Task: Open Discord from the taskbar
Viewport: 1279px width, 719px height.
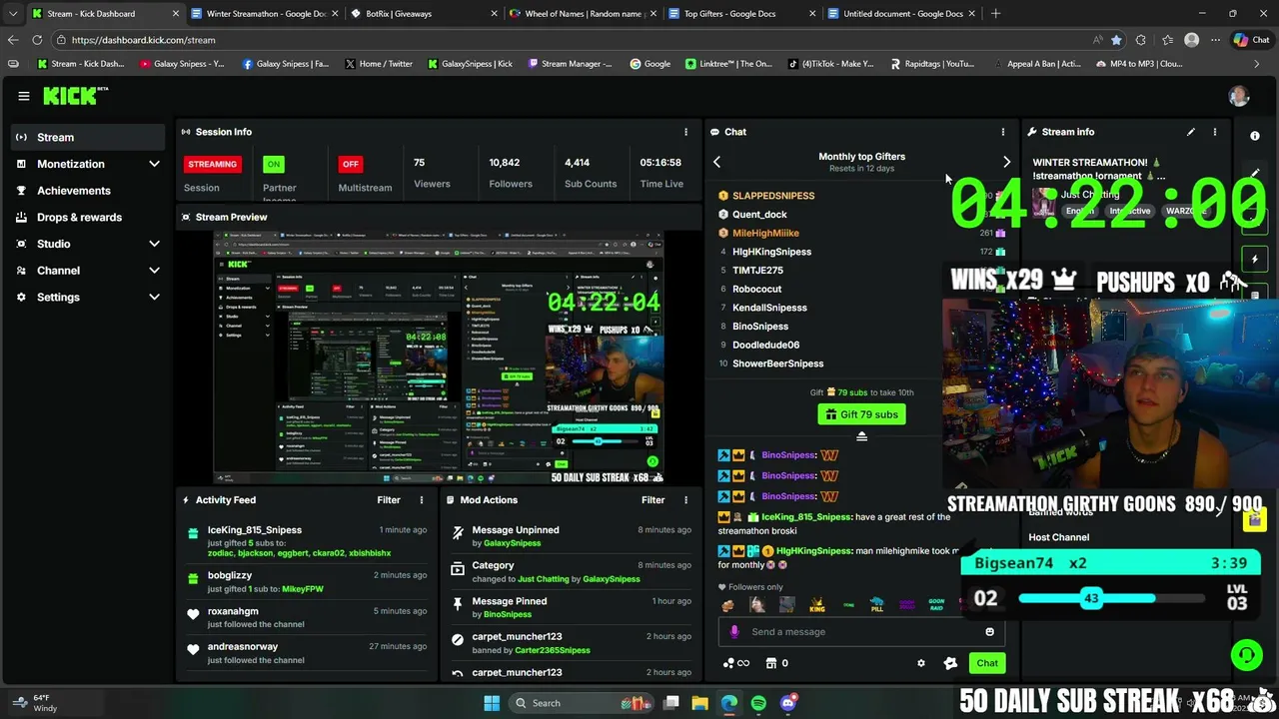Action: (x=788, y=703)
